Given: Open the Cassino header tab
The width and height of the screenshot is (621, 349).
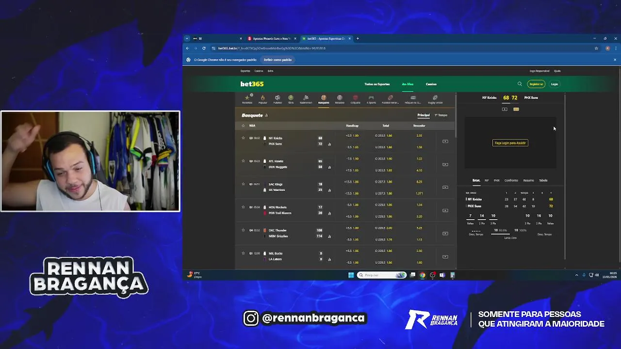Looking at the screenshot, I should pyautogui.click(x=431, y=84).
